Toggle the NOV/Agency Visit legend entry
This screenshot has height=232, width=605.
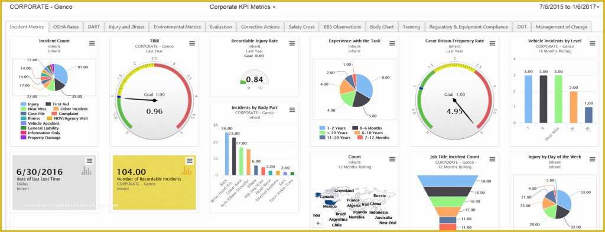click(67, 118)
